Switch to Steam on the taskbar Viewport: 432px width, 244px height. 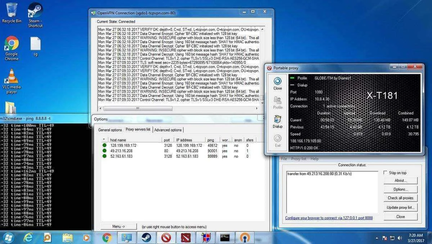(x=146, y=238)
